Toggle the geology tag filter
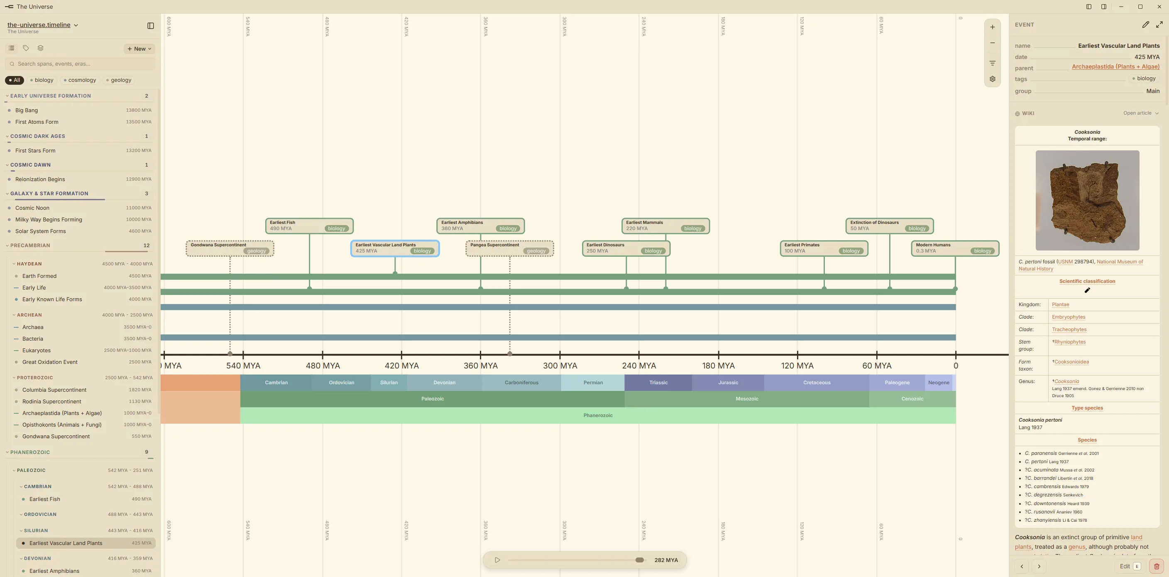This screenshot has height=577, width=1169. [x=119, y=80]
